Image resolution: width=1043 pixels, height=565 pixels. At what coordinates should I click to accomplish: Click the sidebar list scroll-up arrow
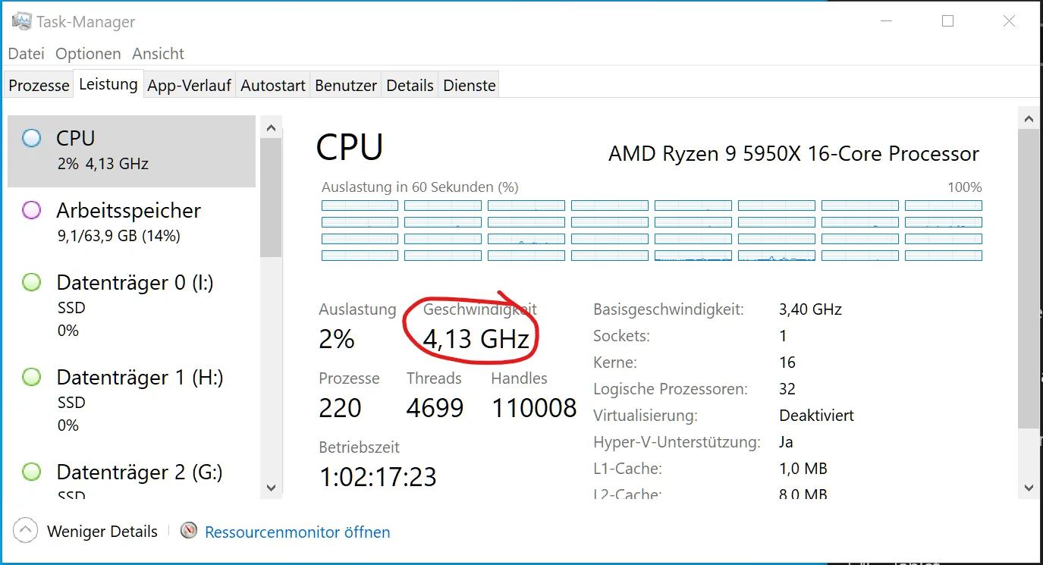click(x=272, y=126)
